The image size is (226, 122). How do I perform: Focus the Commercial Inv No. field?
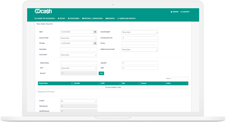[x=140, y=38]
